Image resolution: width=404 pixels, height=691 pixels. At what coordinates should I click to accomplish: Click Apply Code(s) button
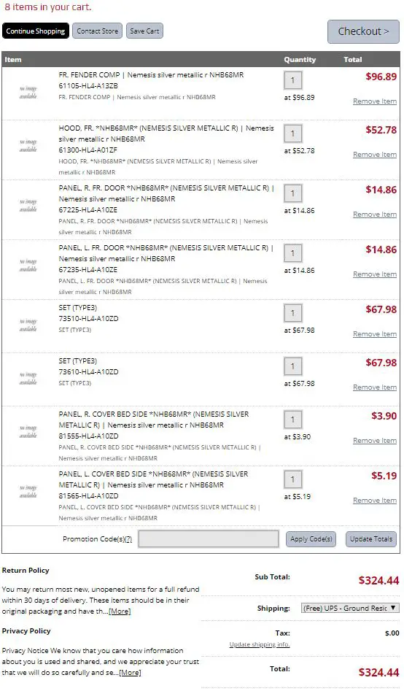tap(311, 539)
